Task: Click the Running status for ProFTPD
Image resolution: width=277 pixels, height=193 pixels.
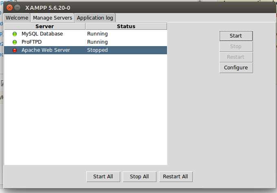Action: 97,42
